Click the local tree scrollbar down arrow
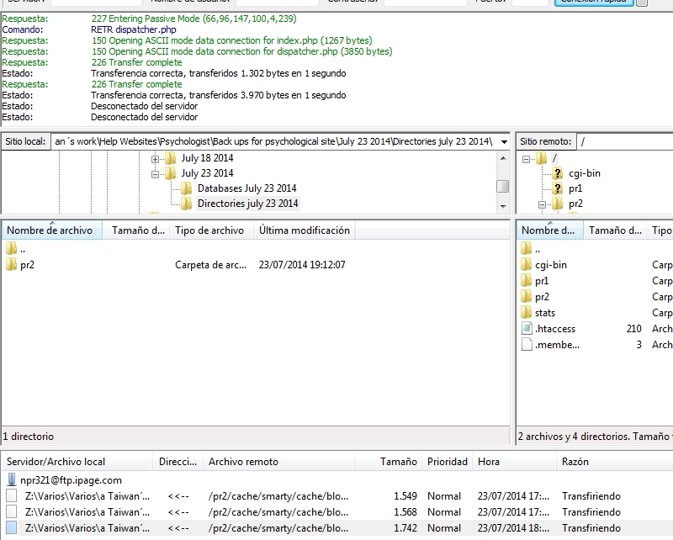673x540 pixels. point(503,206)
